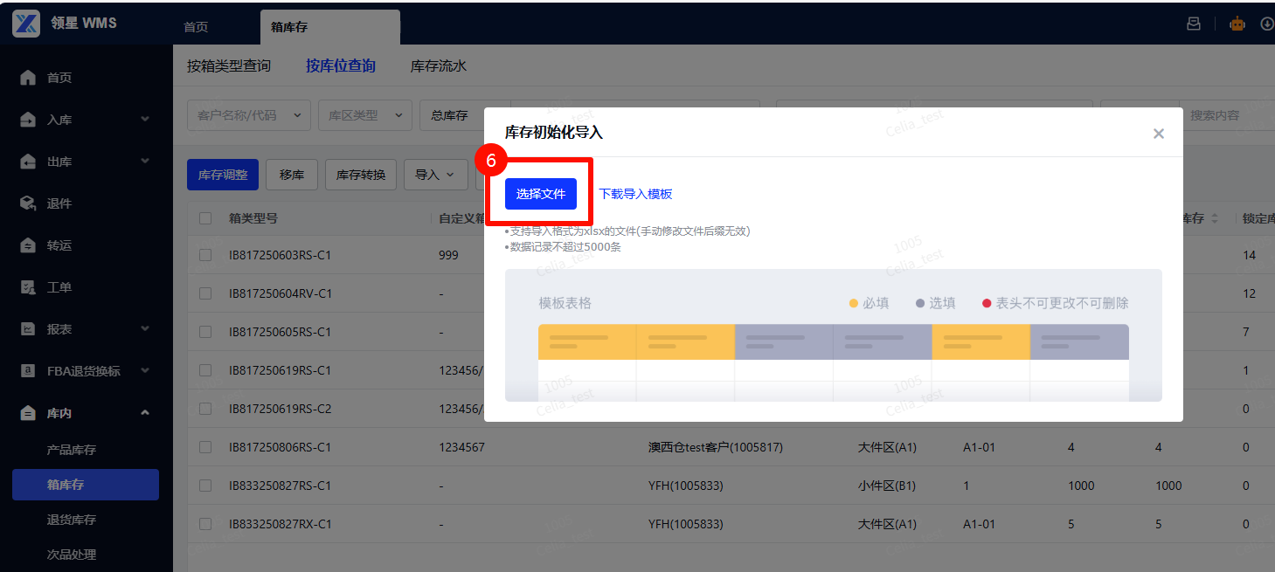Open 箱库存 in sidebar

click(x=86, y=485)
